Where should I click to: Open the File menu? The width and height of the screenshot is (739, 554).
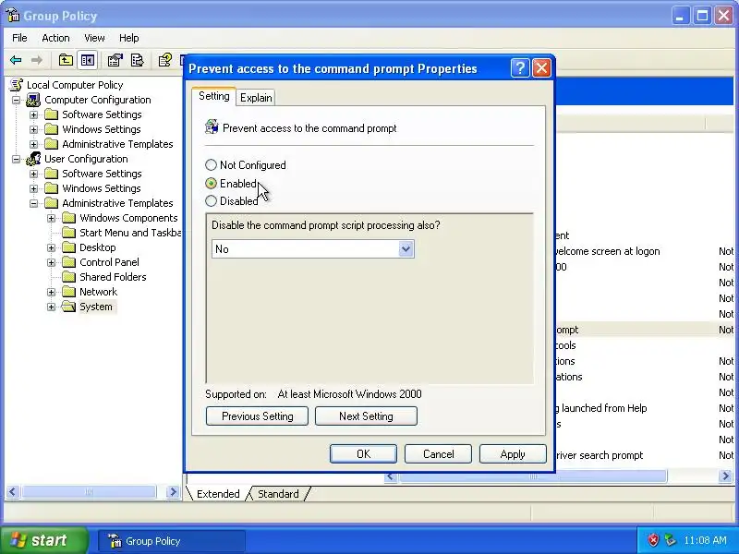(19, 38)
